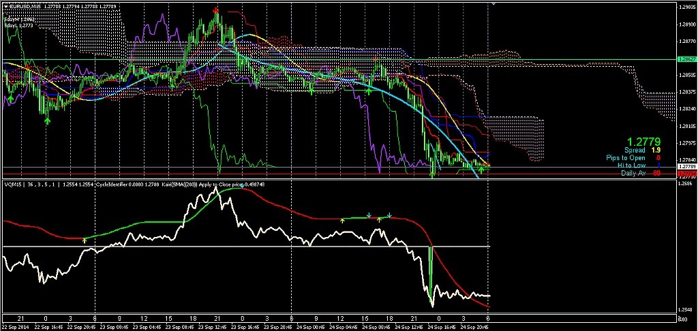Image resolution: width=698 pixels, height=331 pixels.
Task: Click the VQM15 indicator subwindow label
Action: tap(12, 184)
